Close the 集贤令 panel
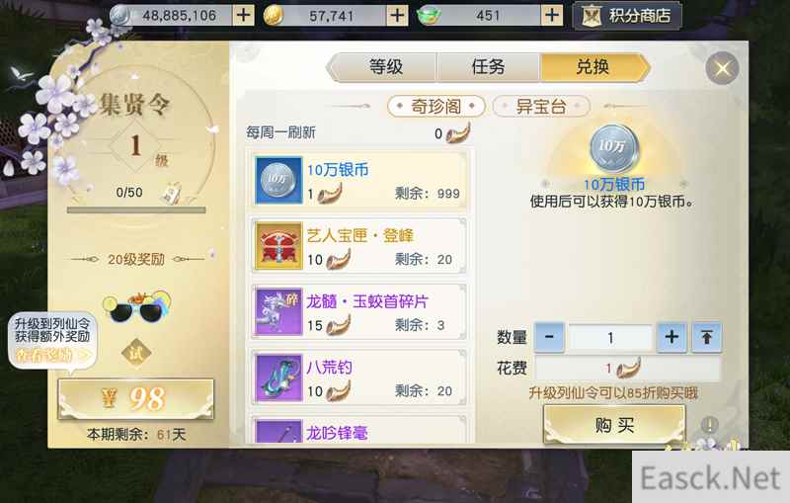 pos(722,68)
